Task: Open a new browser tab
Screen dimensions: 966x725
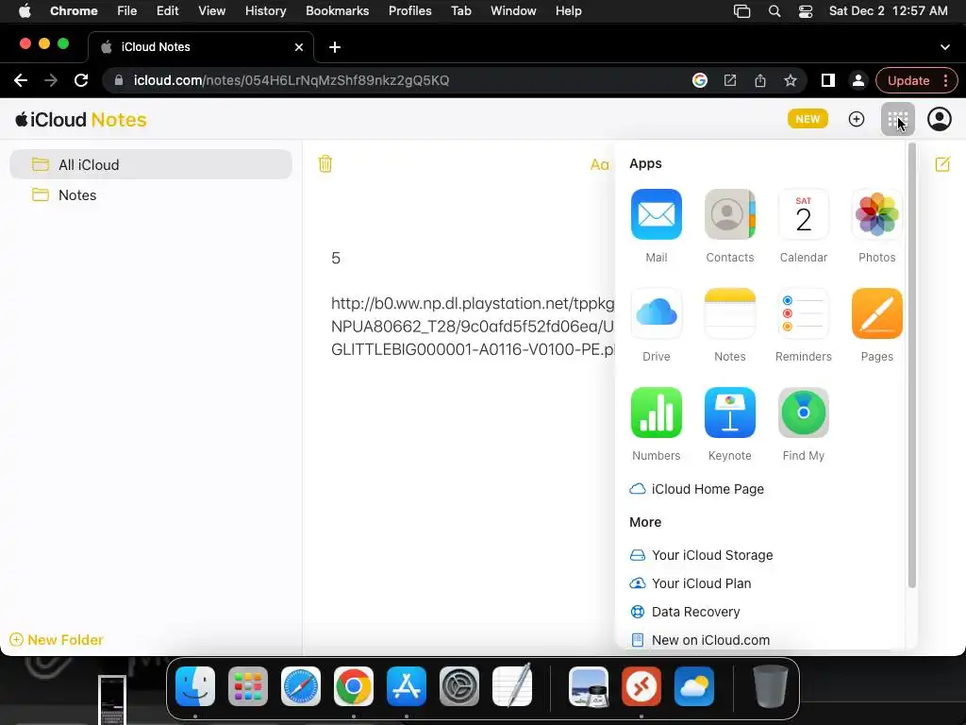Action: click(x=335, y=47)
